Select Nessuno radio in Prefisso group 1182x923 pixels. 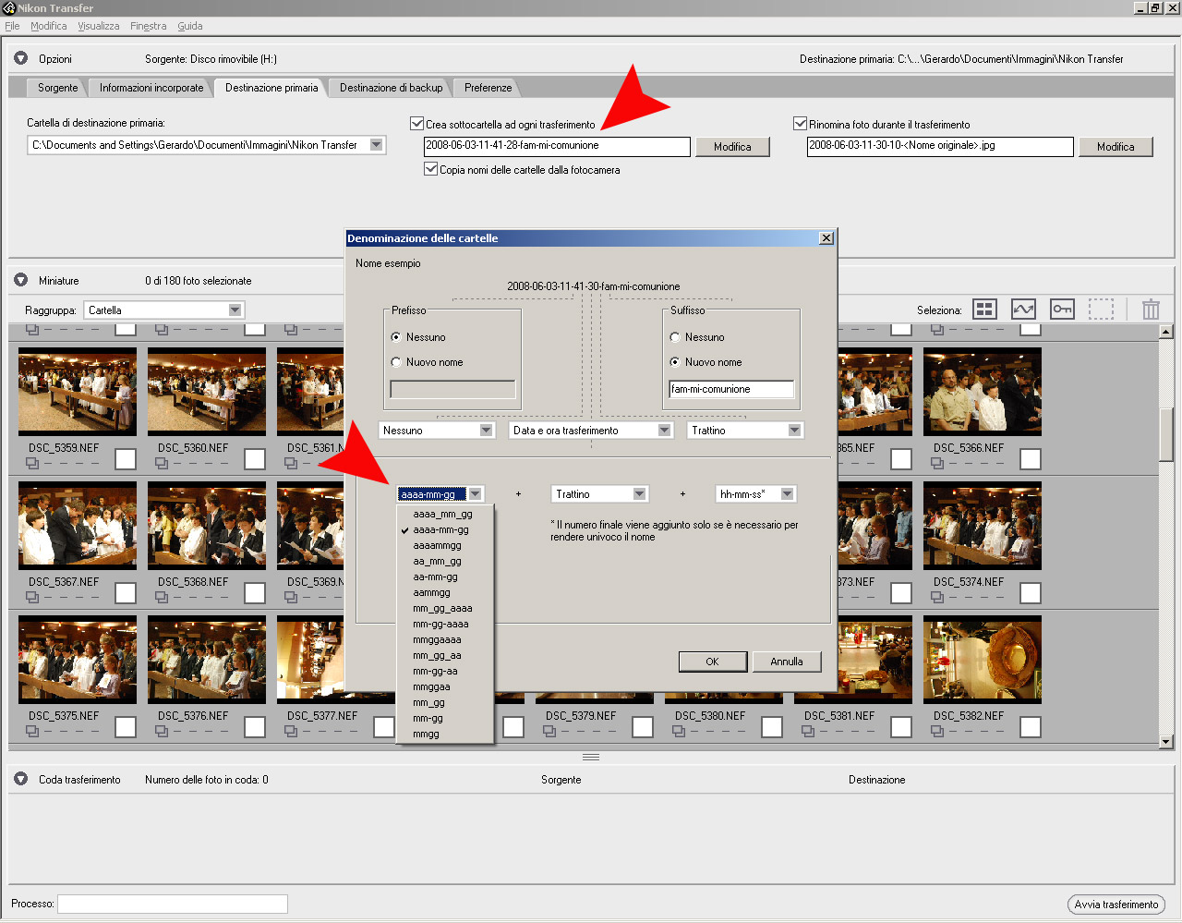pos(396,337)
